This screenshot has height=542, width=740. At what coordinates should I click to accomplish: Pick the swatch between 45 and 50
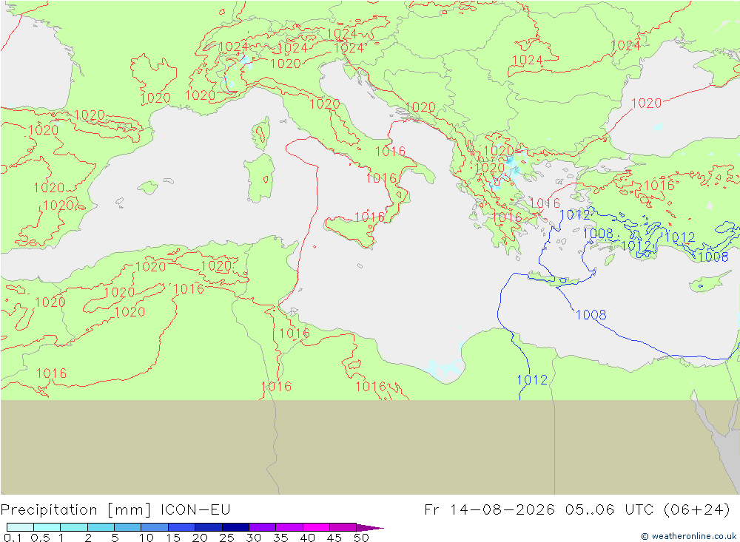point(343,527)
